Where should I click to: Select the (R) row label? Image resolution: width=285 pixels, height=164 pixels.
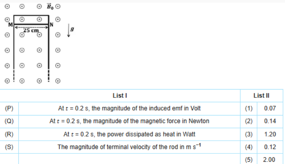click(x=9, y=134)
